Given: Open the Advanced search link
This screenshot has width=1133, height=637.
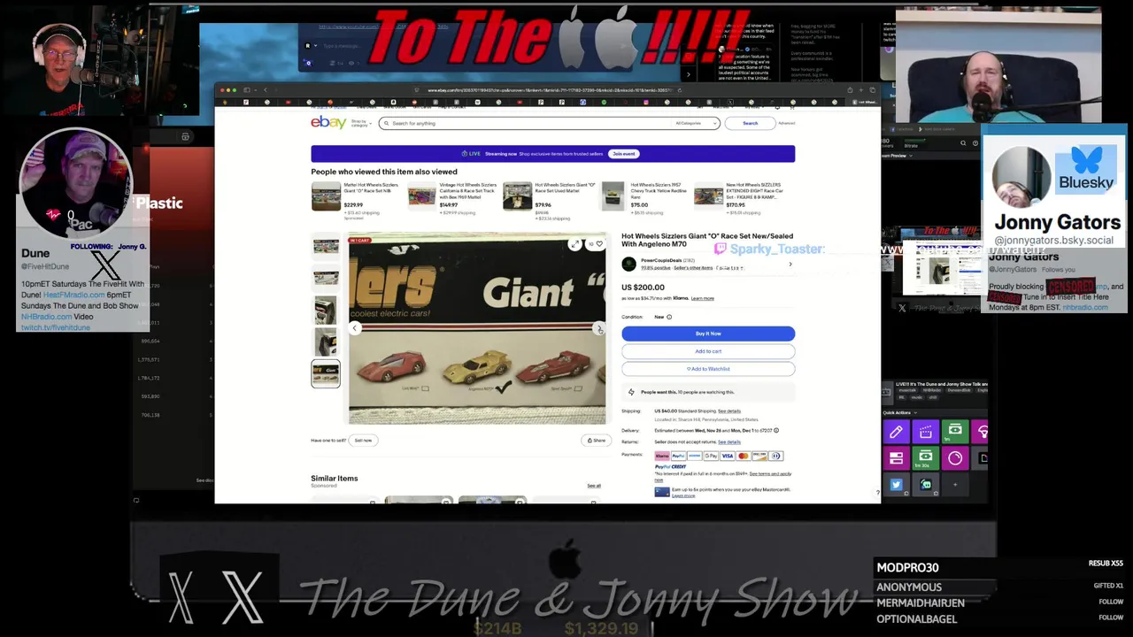Looking at the screenshot, I should tap(786, 123).
